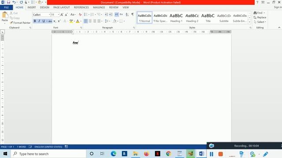Collapse the ribbon with arrow
The height and width of the screenshot is (158, 282).
[x=279, y=28]
